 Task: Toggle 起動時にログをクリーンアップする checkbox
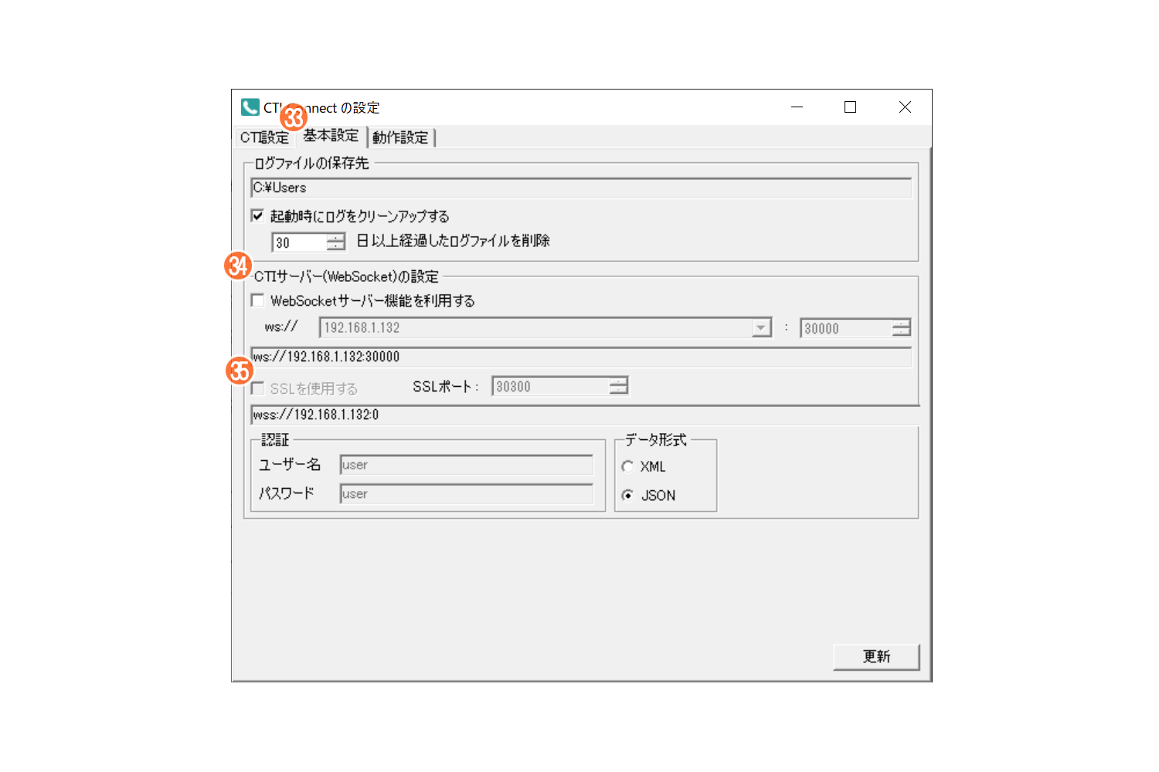[x=257, y=215]
